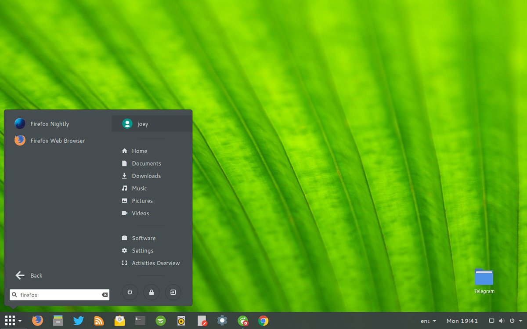Click the lock screen button
The image size is (527, 329).
pyautogui.click(x=151, y=292)
